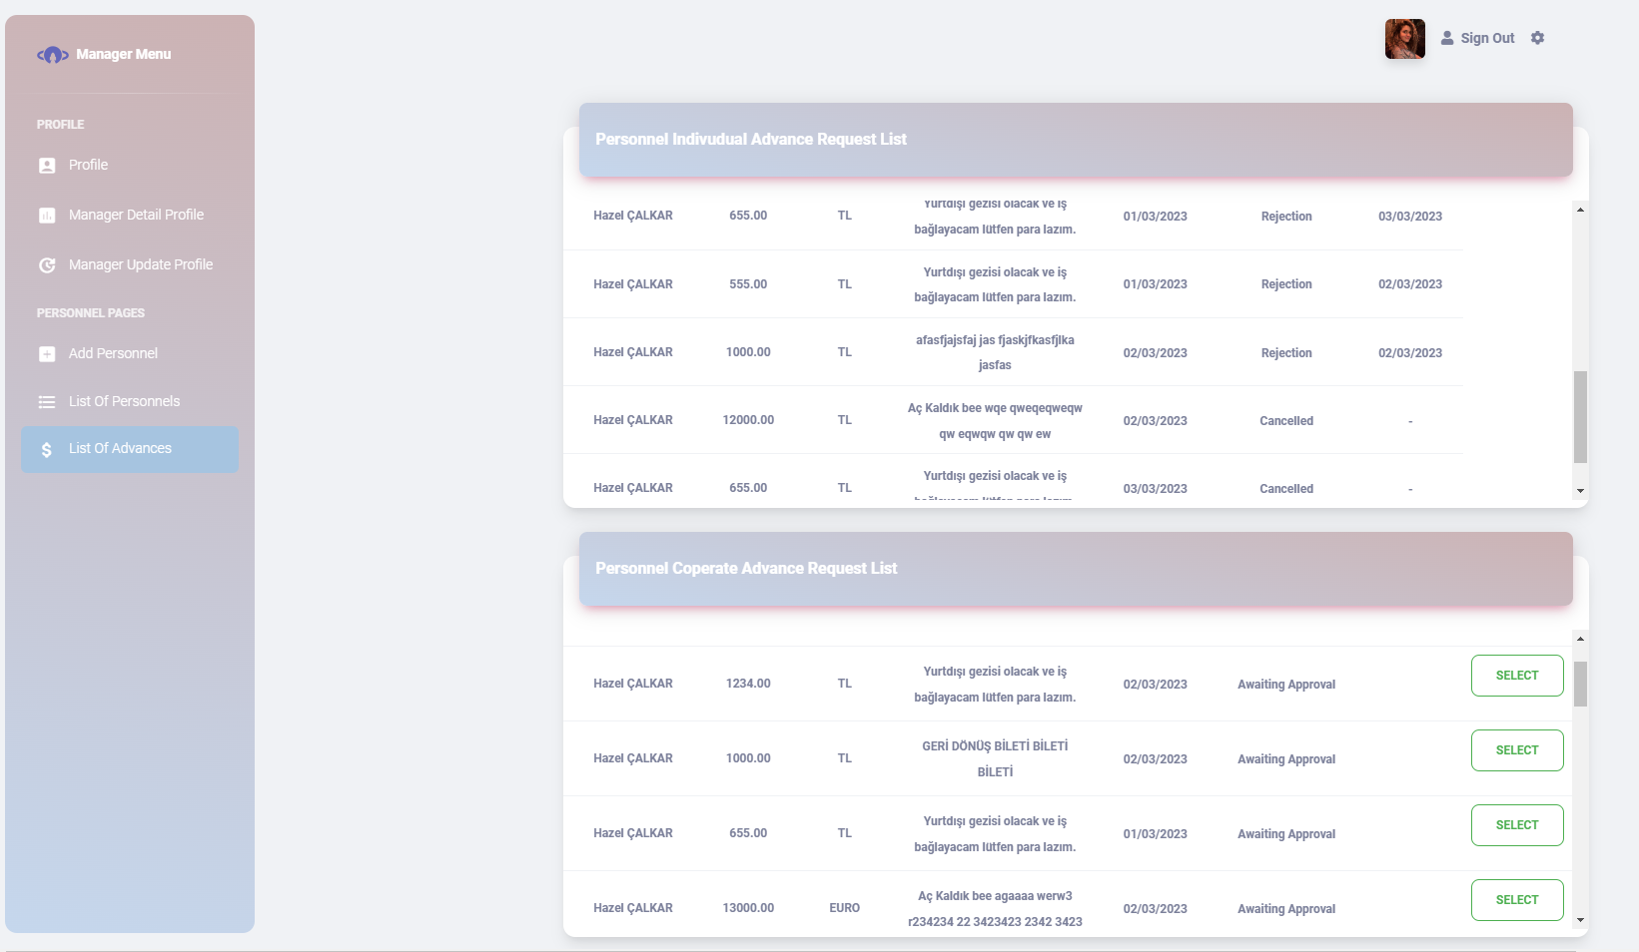Screen dimensions: 1639x952
Task: Click Sign Out
Action: click(x=1487, y=37)
